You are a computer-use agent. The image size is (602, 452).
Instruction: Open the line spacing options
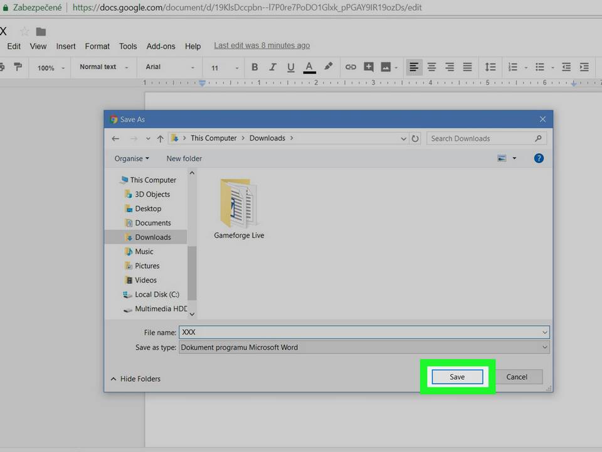click(x=490, y=67)
